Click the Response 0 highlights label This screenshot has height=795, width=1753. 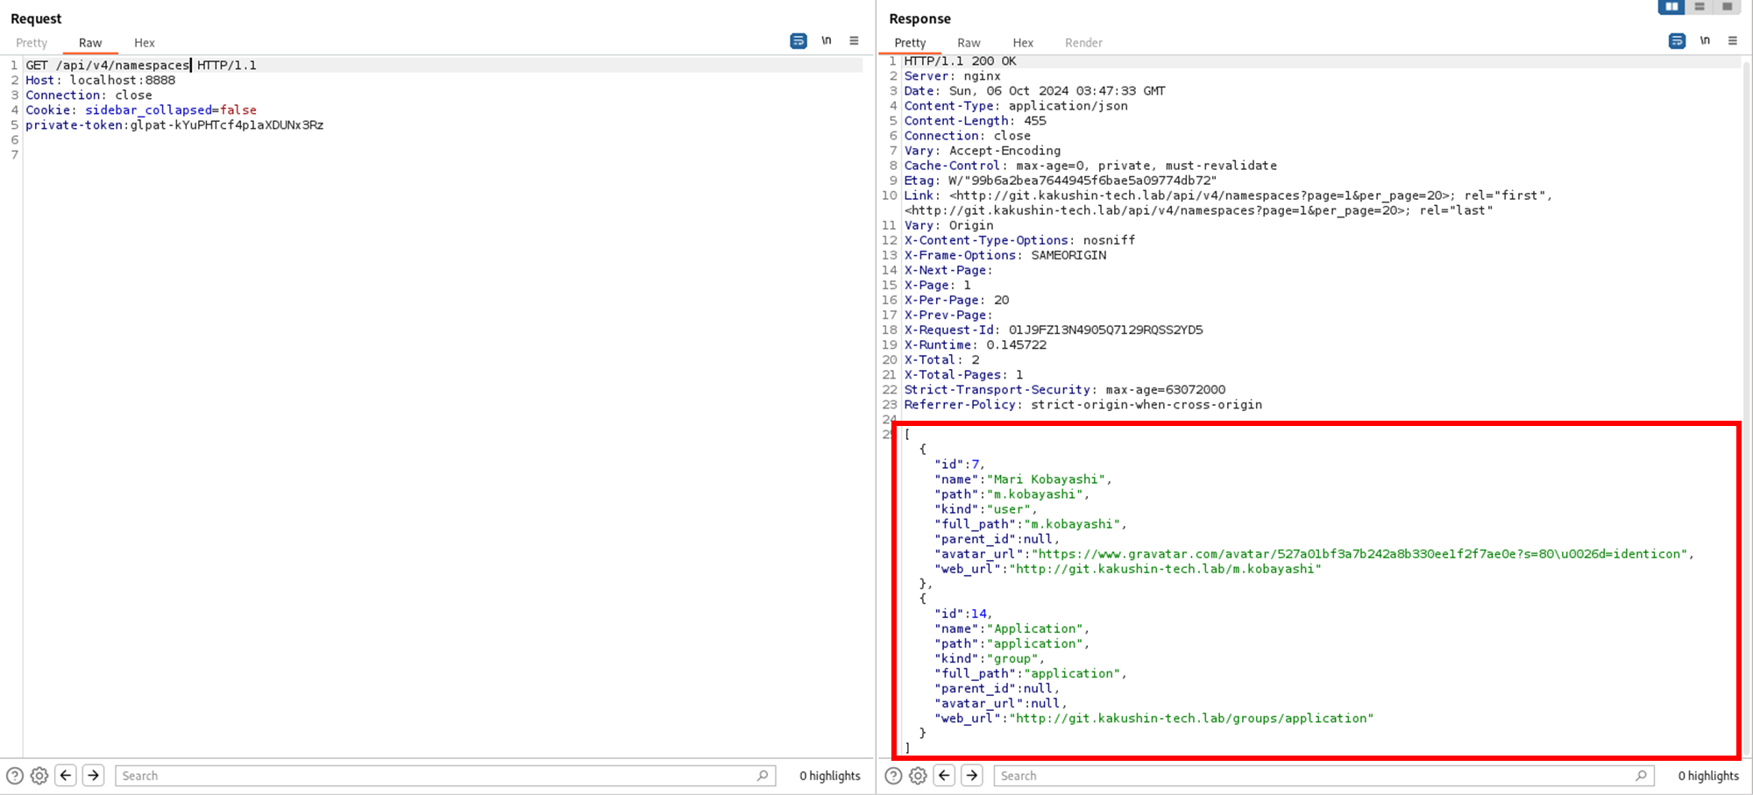pyautogui.click(x=1708, y=776)
